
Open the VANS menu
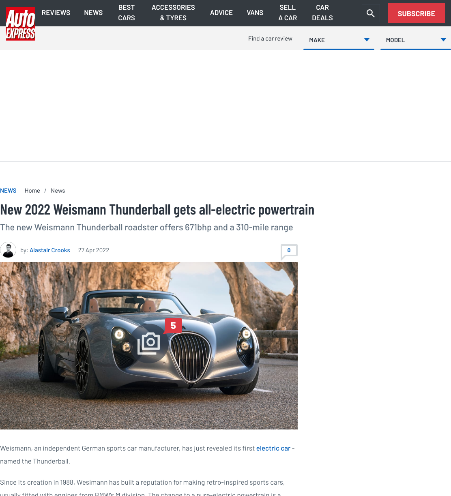tap(255, 13)
